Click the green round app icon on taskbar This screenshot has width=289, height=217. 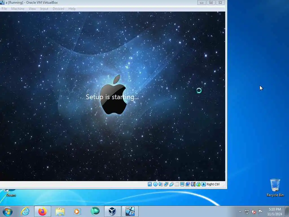pos(95,211)
